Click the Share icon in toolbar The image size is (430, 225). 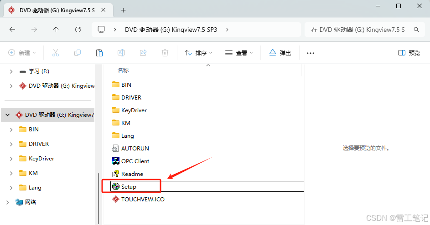click(x=143, y=53)
